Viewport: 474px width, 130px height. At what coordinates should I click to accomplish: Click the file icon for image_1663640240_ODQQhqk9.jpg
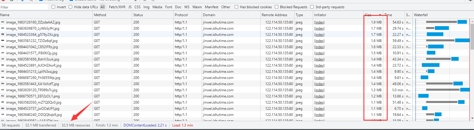[3, 114]
